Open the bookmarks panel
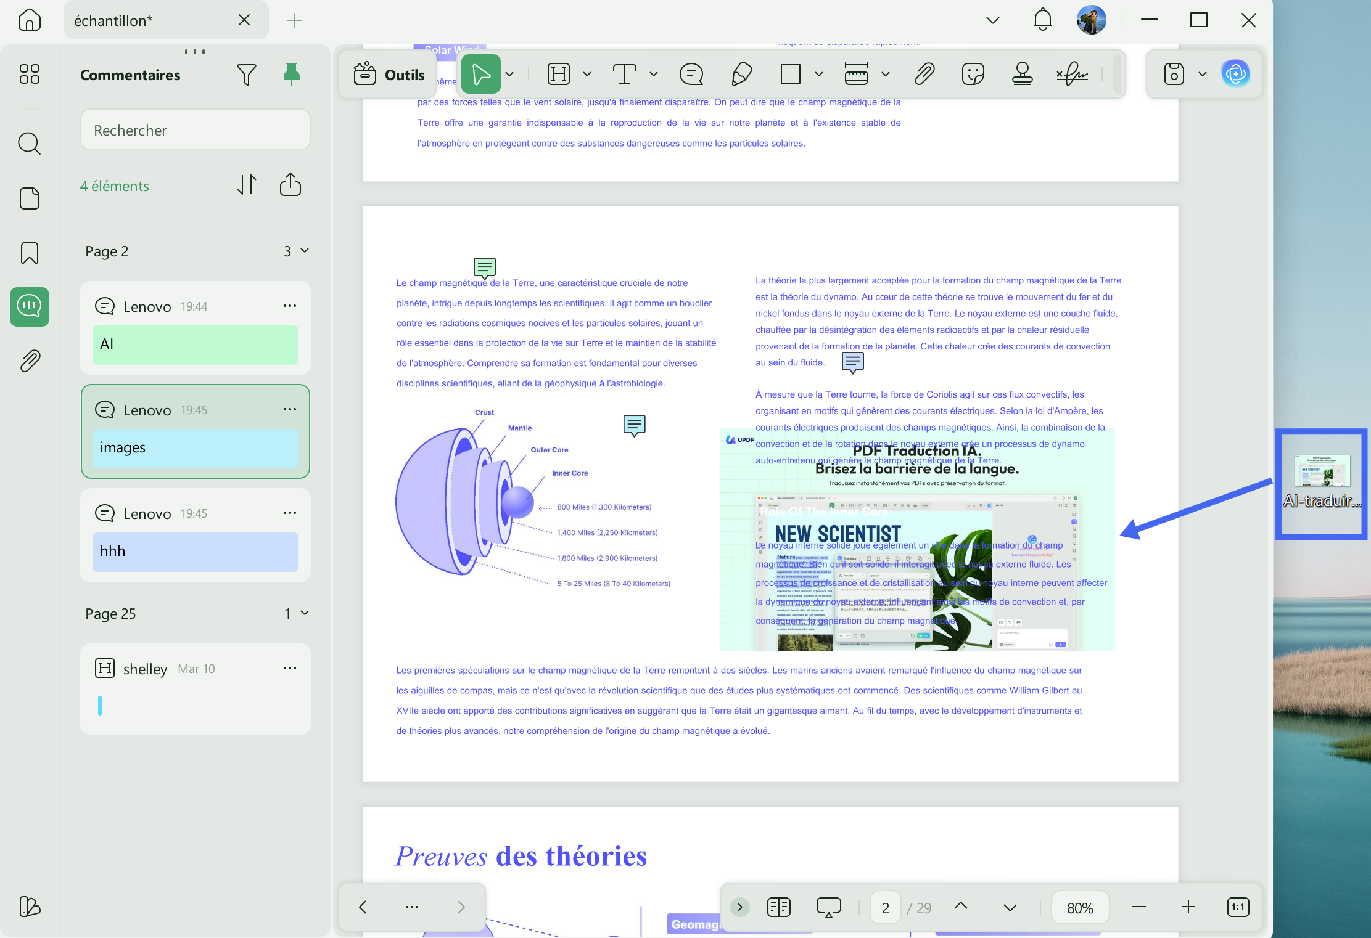The height and width of the screenshot is (938, 1371). [x=29, y=253]
